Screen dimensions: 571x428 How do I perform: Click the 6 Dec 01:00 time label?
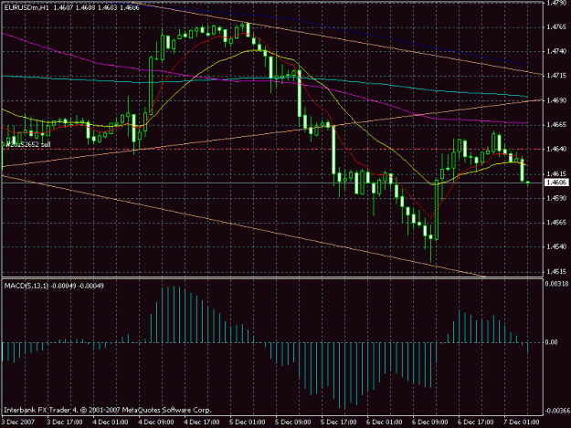point(385,422)
